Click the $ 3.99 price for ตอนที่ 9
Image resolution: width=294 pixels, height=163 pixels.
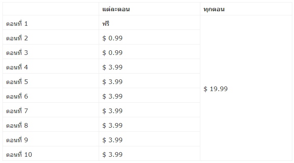point(112,140)
